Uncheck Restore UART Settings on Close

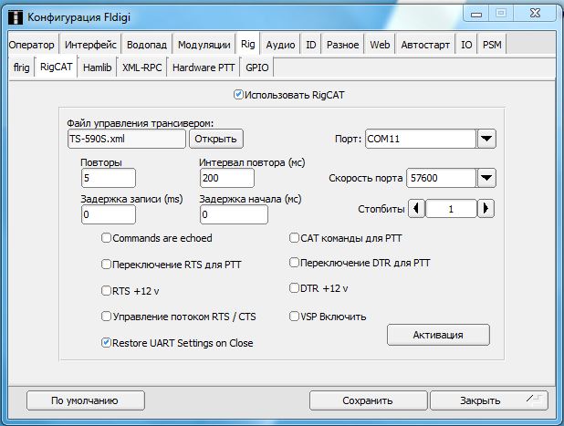click(107, 343)
